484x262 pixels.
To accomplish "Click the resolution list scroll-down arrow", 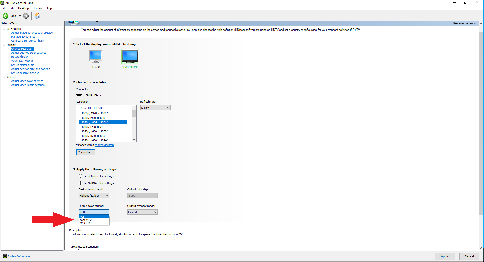I will click(x=134, y=139).
